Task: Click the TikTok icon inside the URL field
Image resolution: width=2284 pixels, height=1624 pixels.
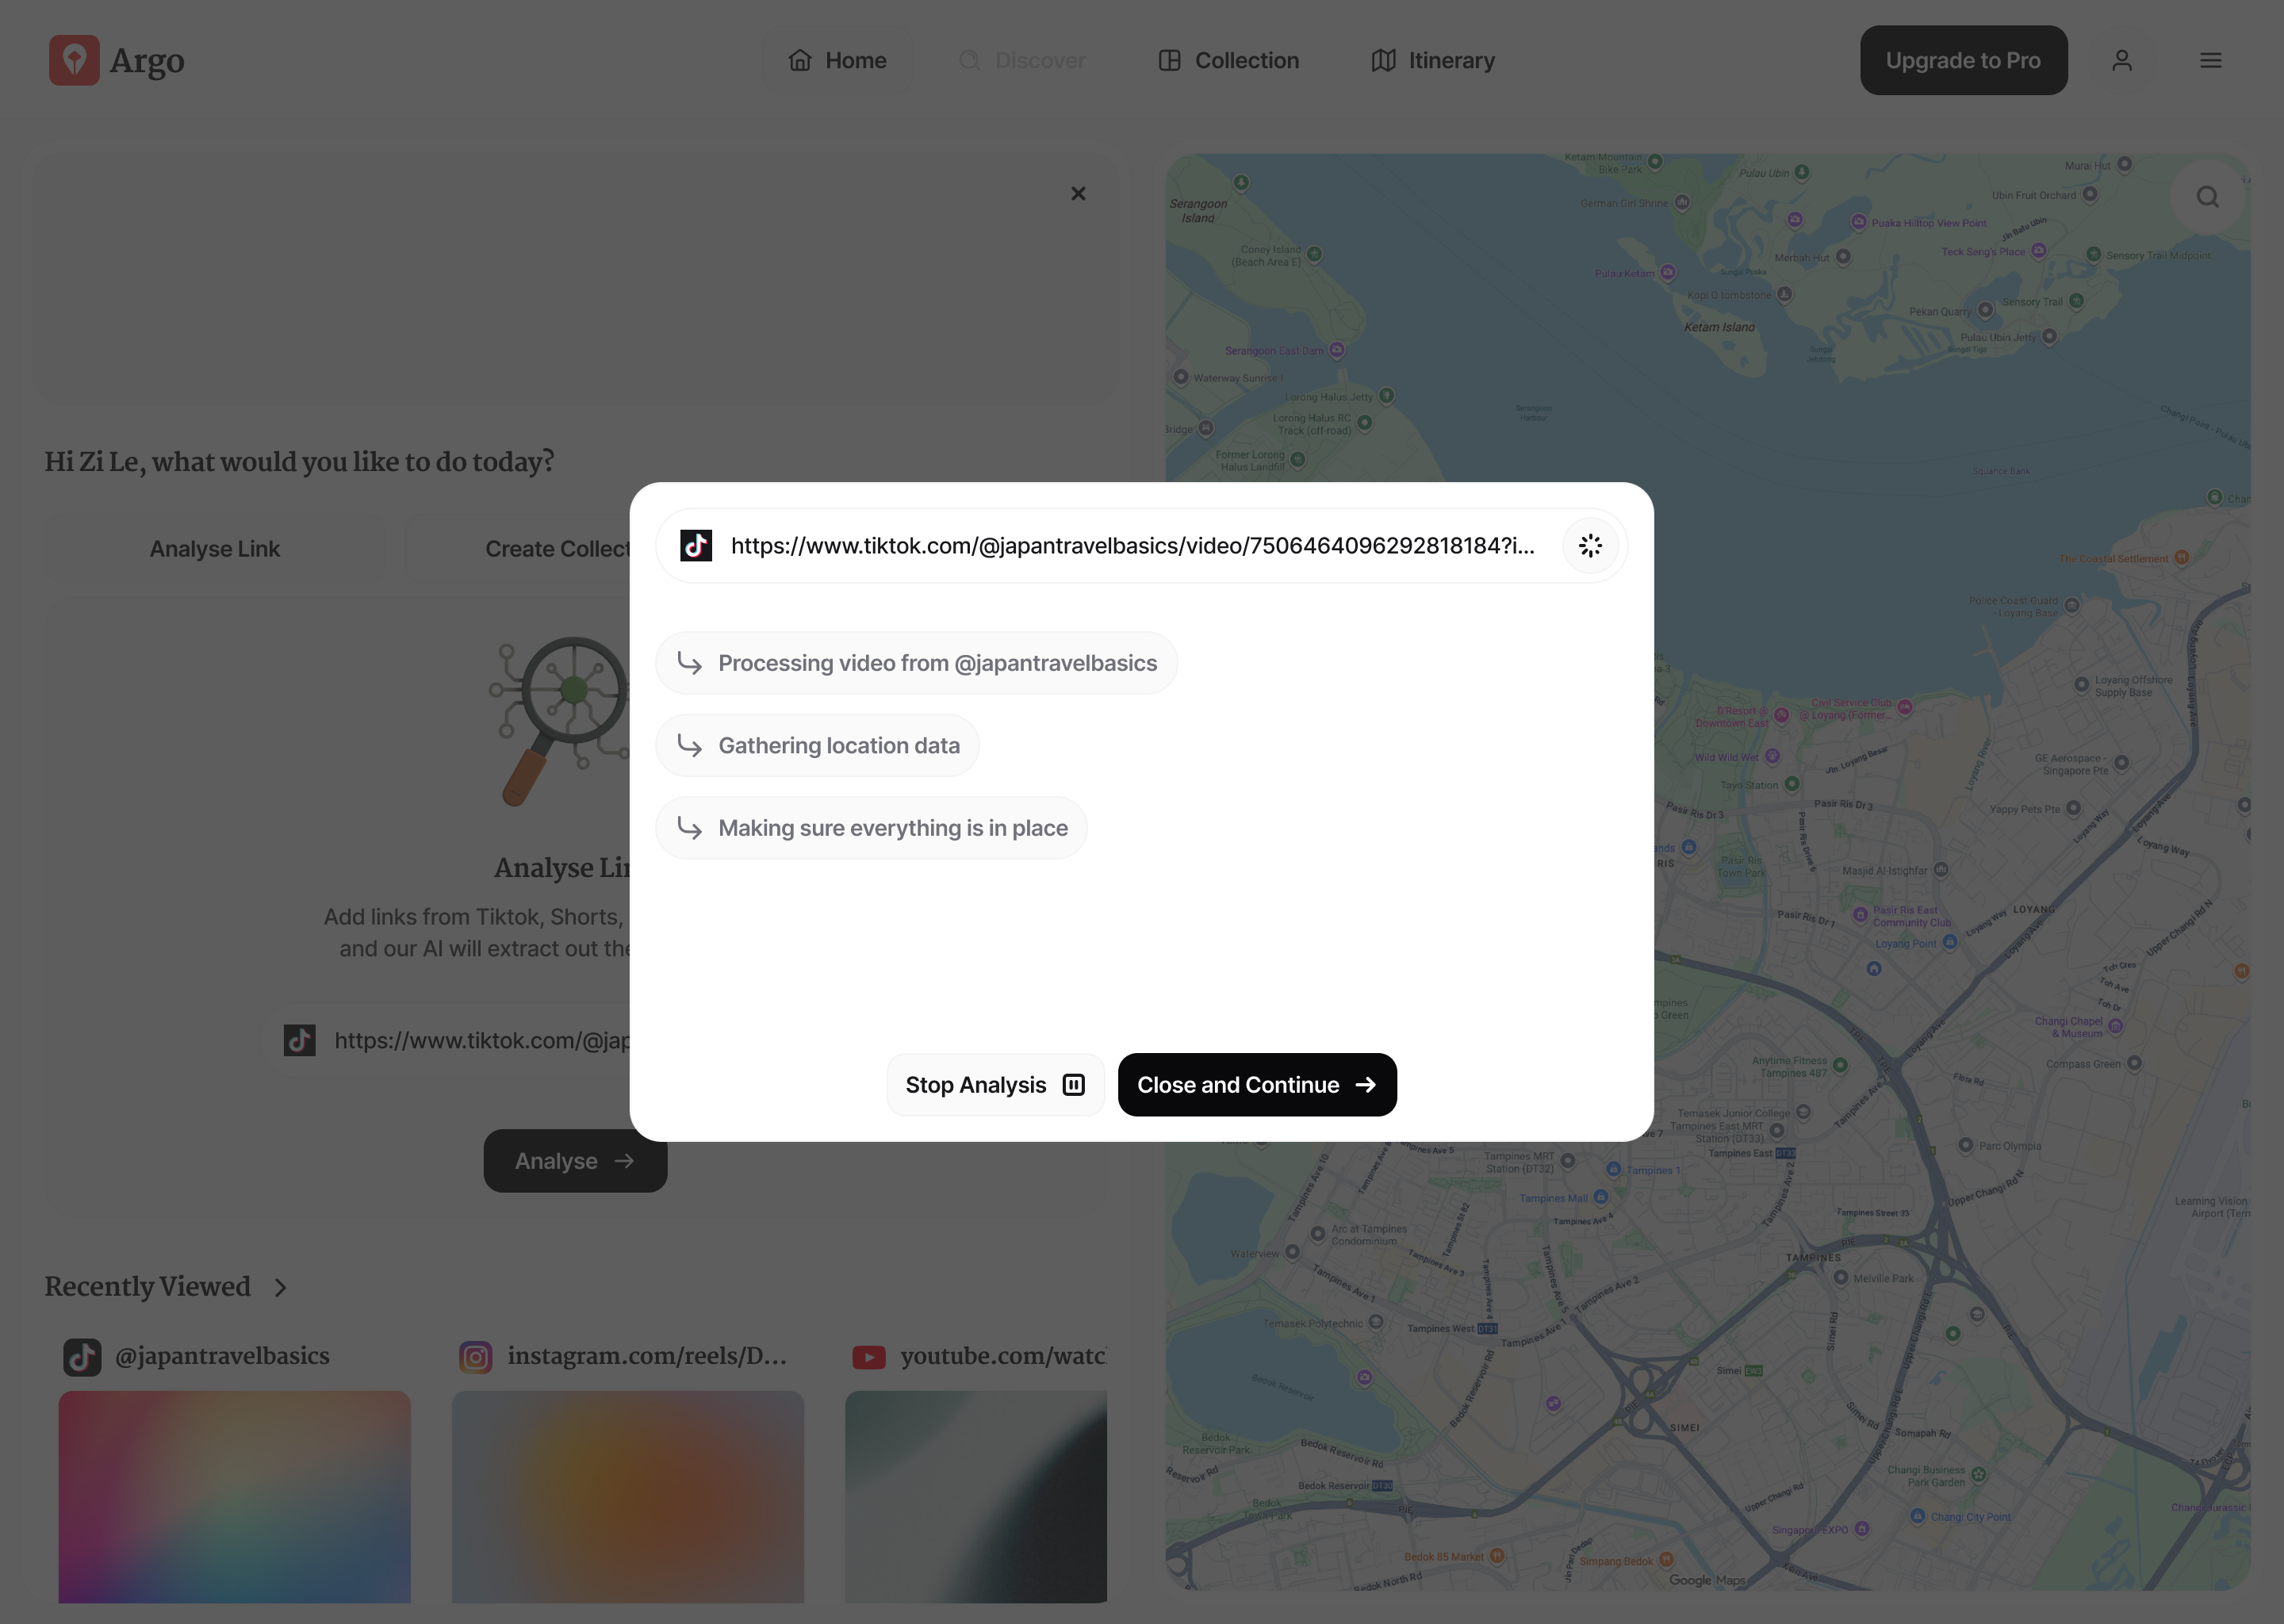Action: 697,546
